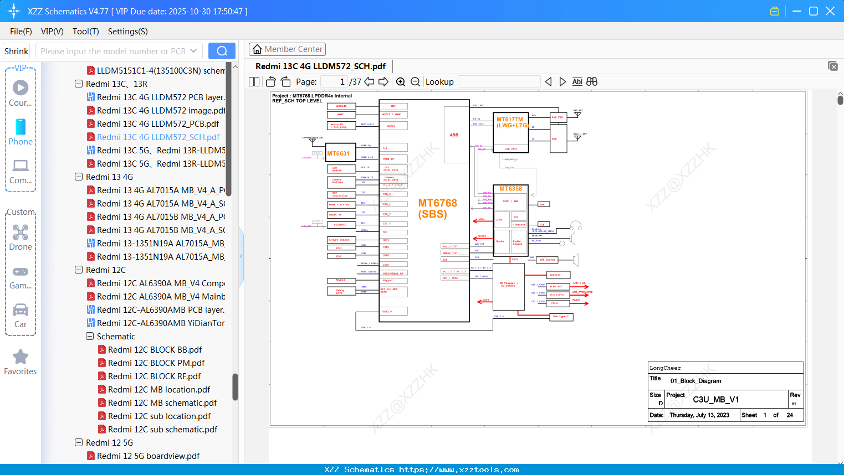844x475 pixels.
Task: Open the Member Center
Action: click(287, 49)
